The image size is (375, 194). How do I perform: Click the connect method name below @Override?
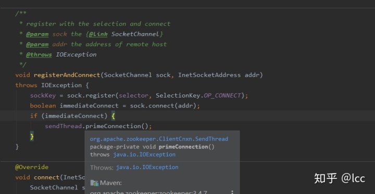[x=47, y=177]
